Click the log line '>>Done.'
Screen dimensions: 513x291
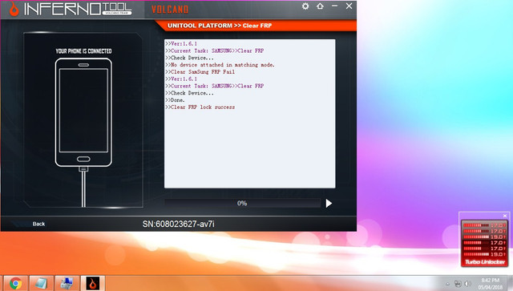[x=175, y=100]
